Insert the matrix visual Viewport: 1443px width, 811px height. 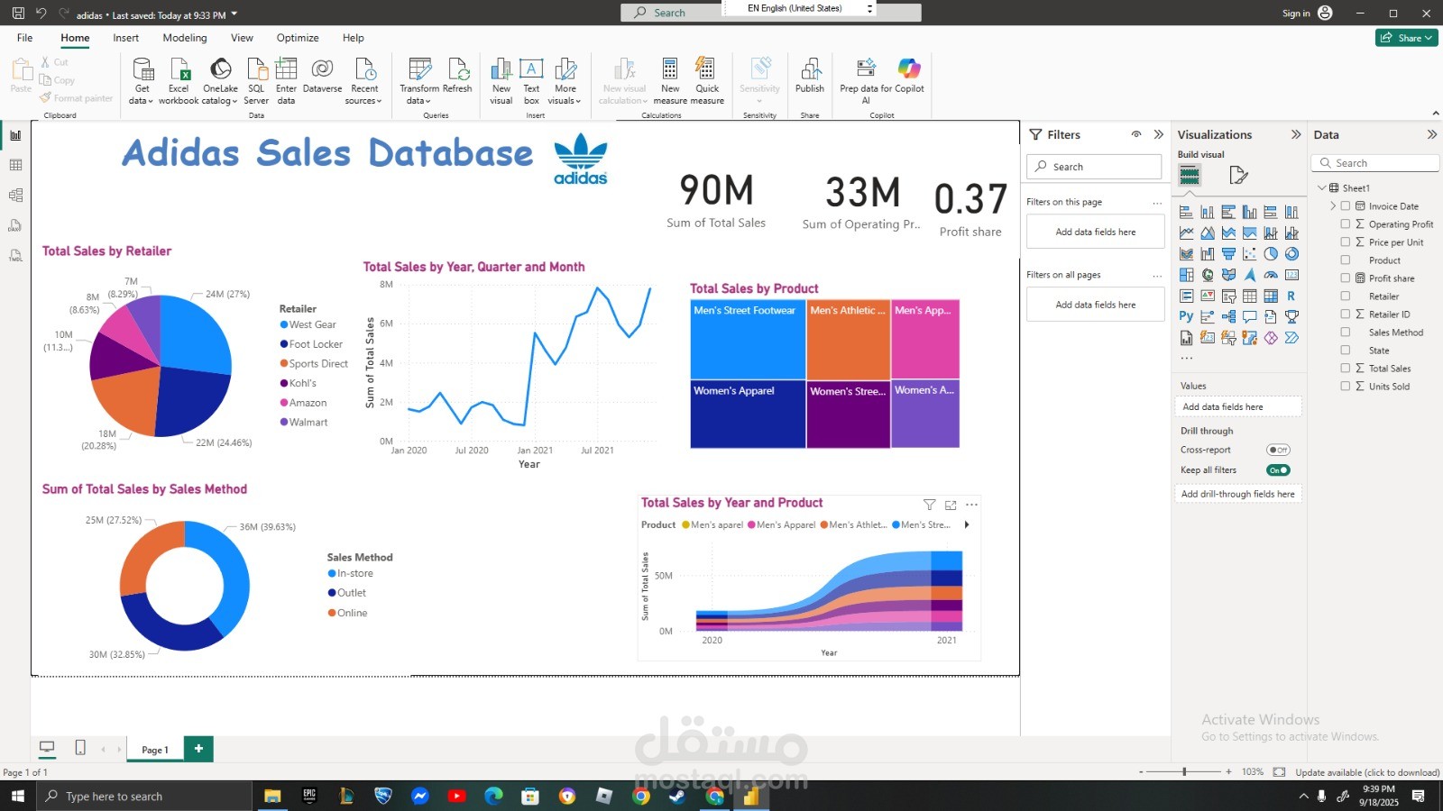coord(1271,296)
